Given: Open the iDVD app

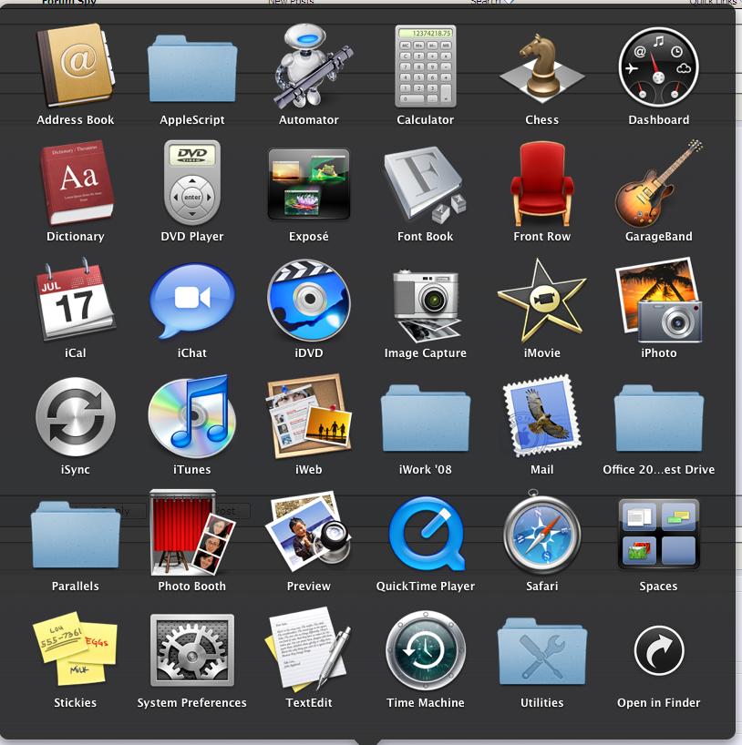Looking at the screenshot, I should 309,300.
